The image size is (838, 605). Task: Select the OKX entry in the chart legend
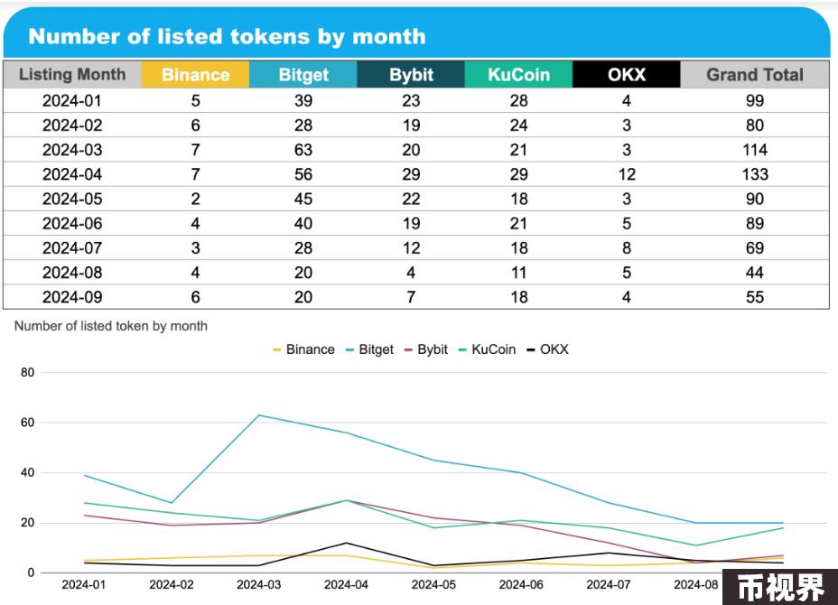click(x=547, y=349)
